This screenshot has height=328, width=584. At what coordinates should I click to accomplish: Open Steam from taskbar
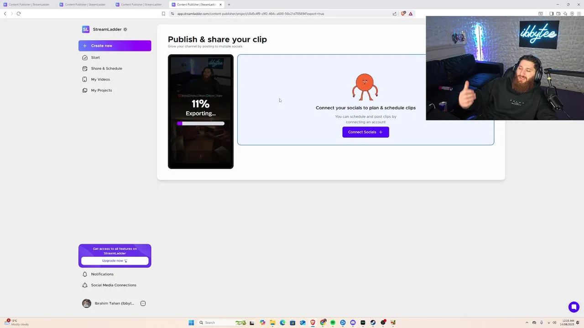(373, 323)
